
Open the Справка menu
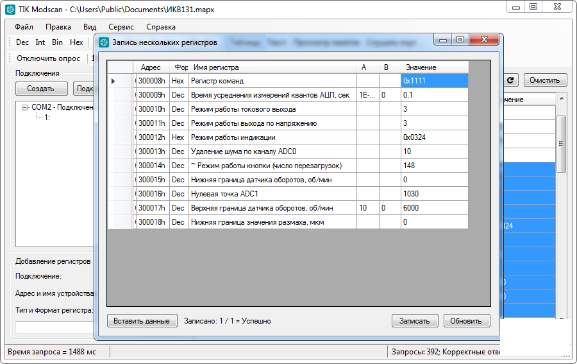(x=161, y=27)
